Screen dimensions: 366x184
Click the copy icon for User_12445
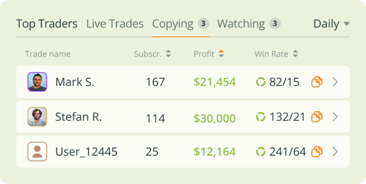317,152
